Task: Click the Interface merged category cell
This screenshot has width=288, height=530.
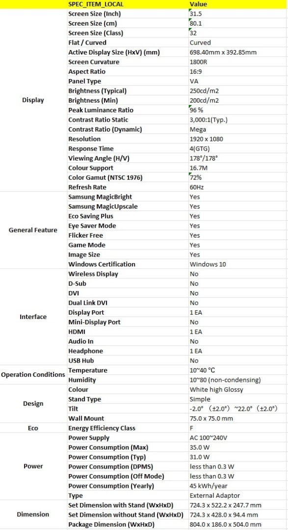Action: pos(33,317)
